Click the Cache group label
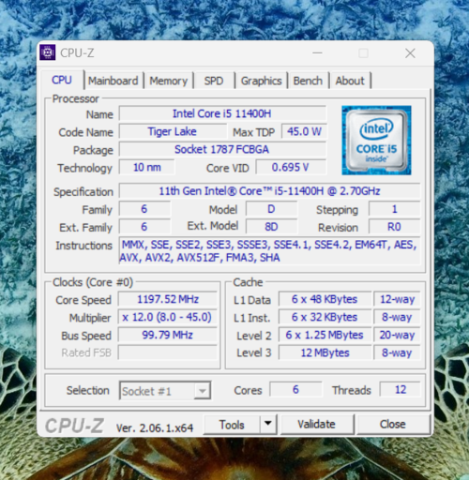Viewport: 469px width, 480px height. pyautogui.click(x=248, y=282)
